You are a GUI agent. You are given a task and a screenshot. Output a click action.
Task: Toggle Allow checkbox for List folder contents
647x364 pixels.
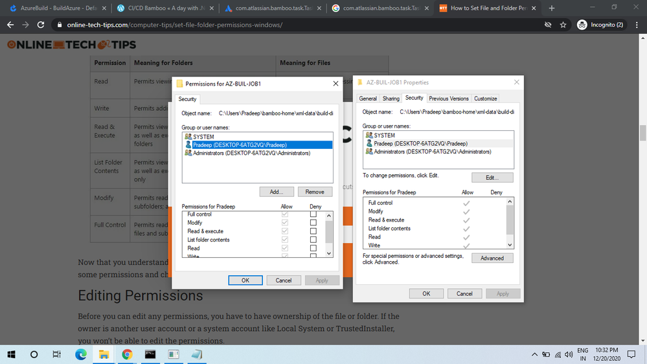pos(285,240)
